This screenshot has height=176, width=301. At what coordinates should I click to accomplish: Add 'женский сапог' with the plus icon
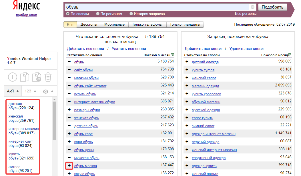tap(187, 78)
